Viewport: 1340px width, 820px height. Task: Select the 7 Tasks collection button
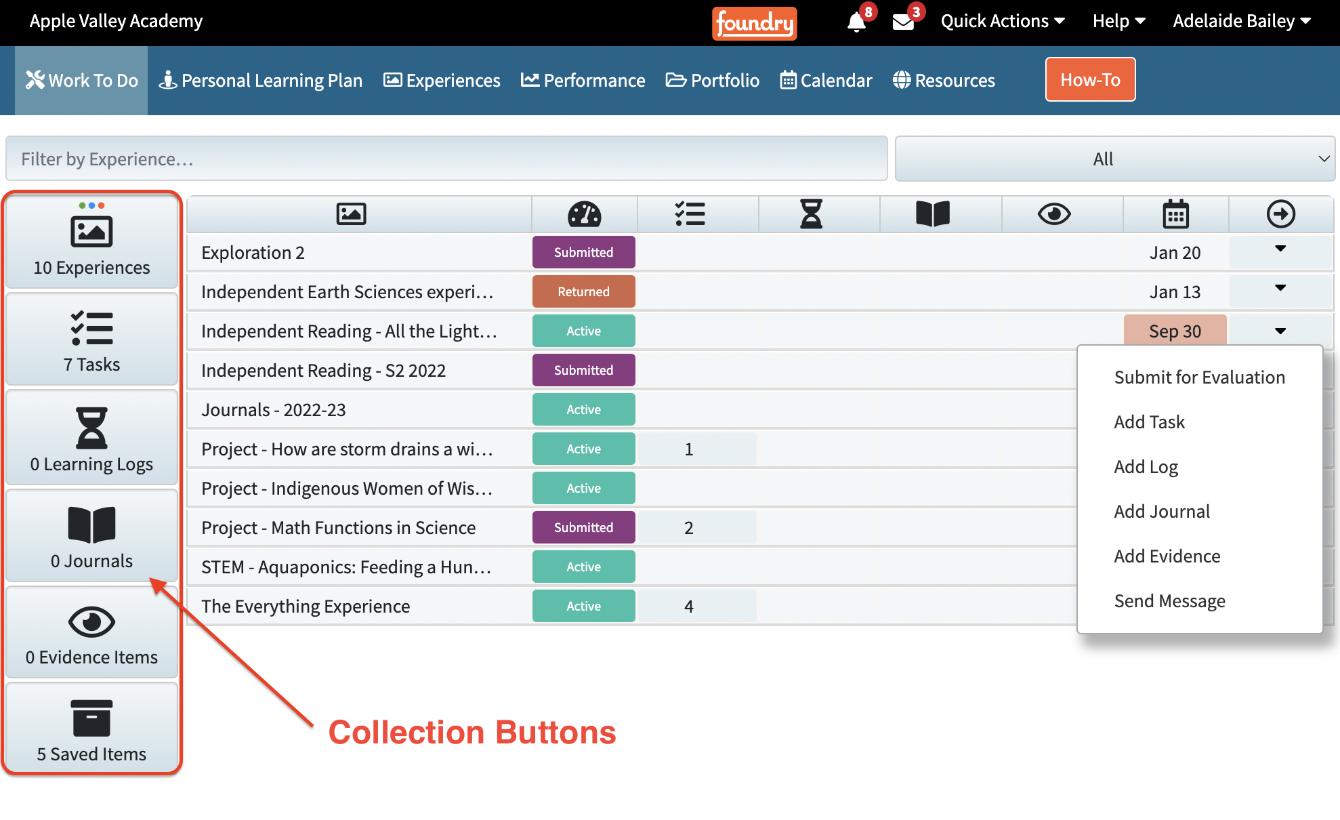pos(91,341)
